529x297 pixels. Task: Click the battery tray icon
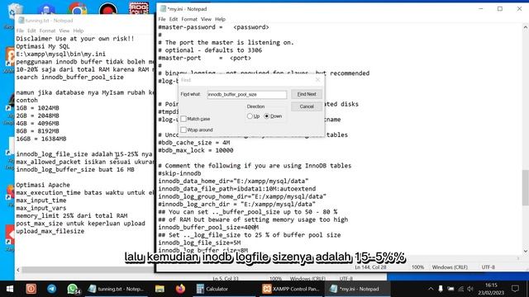(450, 289)
